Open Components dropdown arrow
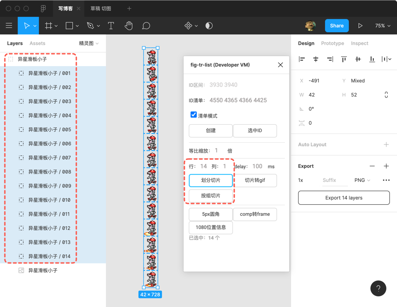This screenshot has height=307, width=397. 196,26
